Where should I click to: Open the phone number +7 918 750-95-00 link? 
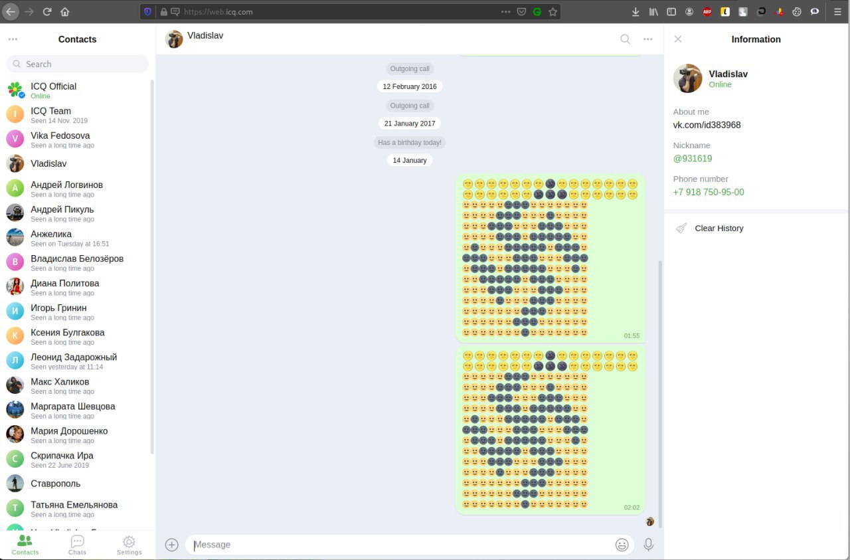[x=709, y=192]
